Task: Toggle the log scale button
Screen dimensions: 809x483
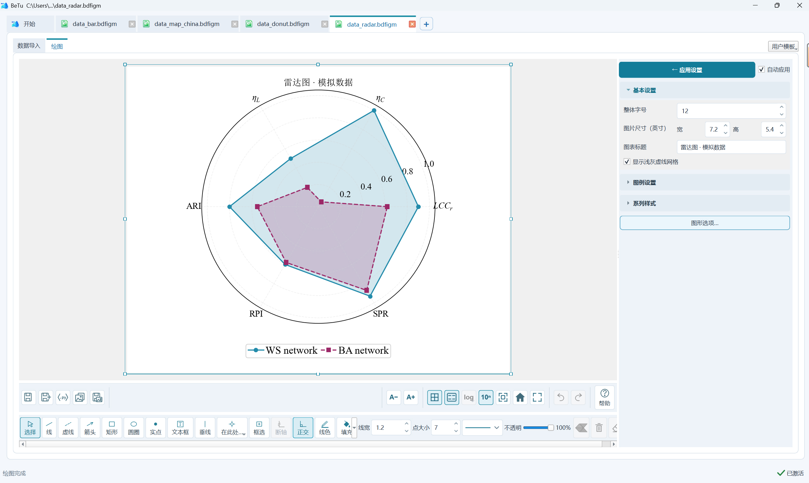Action: coord(469,397)
